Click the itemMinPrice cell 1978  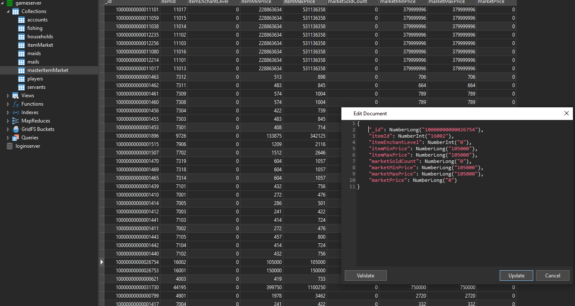click(x=261, y=296)
